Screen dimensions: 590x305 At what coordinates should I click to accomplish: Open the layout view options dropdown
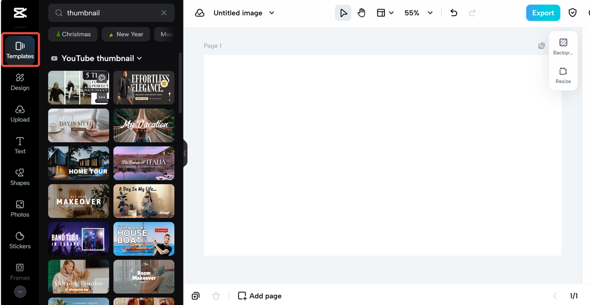(x=385, y=13)
